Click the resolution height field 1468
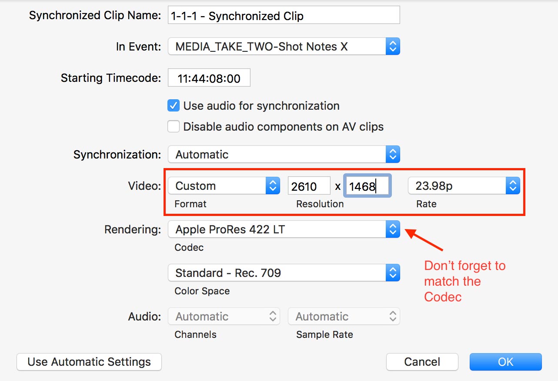558x381 pixels. coord(368,186)
